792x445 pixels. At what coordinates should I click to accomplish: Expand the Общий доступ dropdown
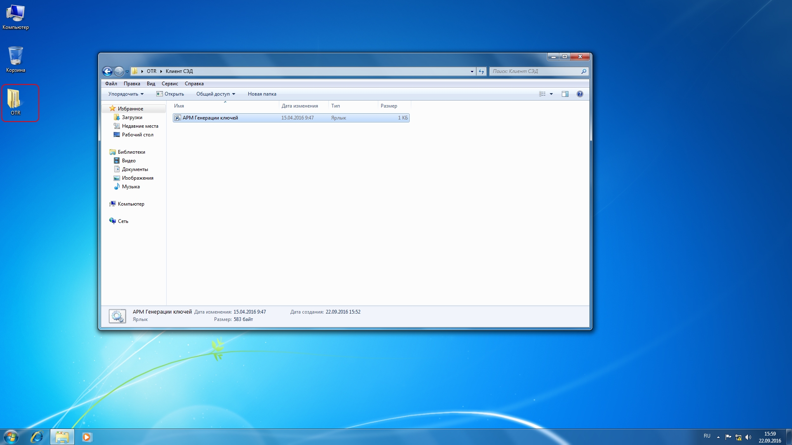216,94
